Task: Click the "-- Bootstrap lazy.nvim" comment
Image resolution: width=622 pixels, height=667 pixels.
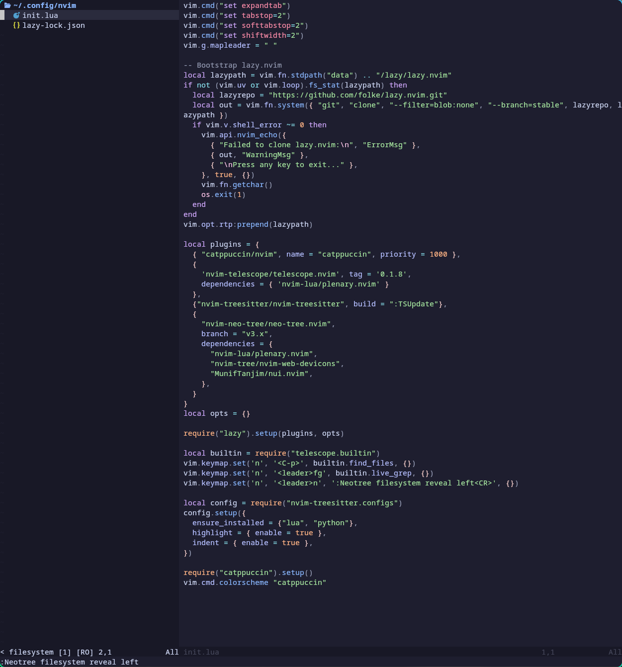Action: 233,65
